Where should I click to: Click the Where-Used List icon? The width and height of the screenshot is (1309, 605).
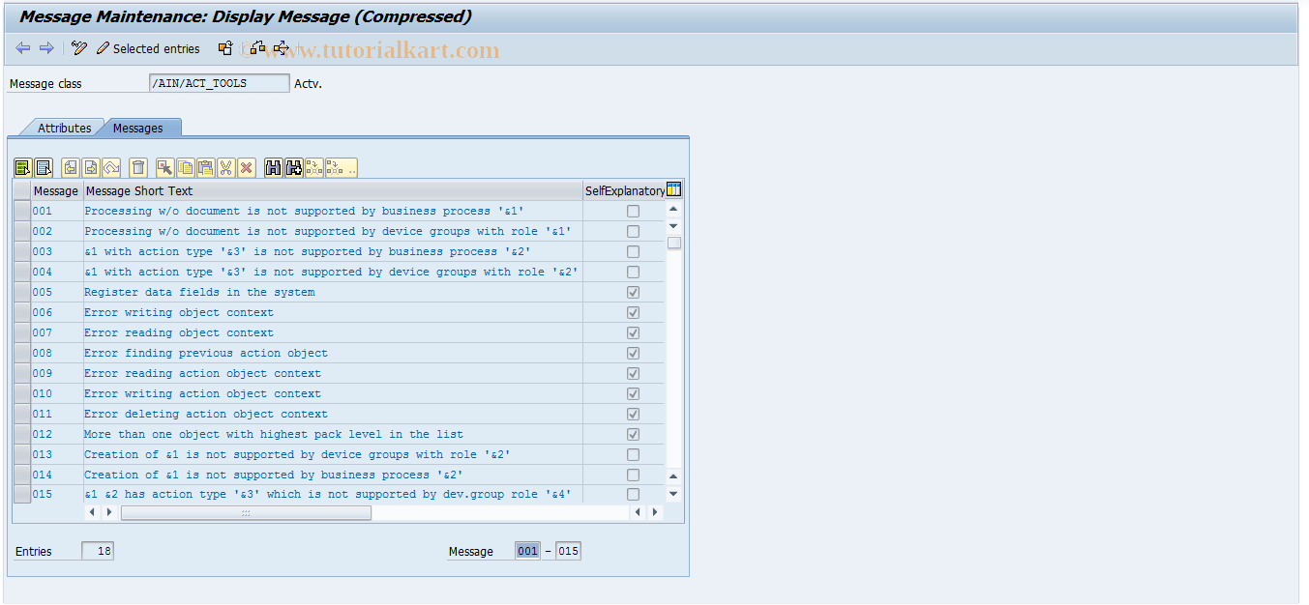(x=257, y=48)
